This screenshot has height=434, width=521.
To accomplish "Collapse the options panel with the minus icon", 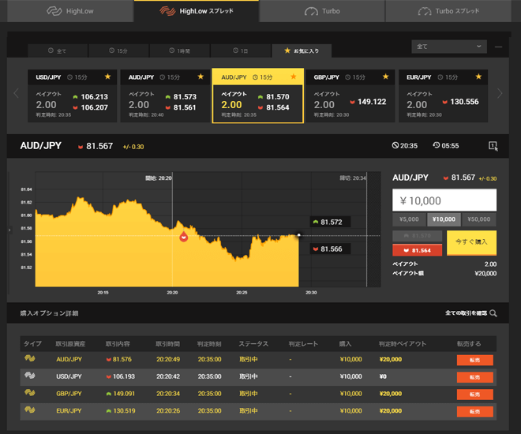I will click(498, 47).
